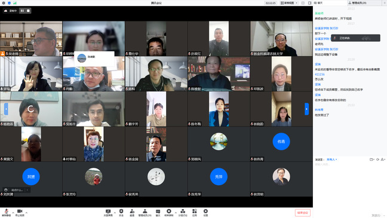Pause the cloud recording
The width and height of the screenshot is (387, 218).
(x=22, y=11)
